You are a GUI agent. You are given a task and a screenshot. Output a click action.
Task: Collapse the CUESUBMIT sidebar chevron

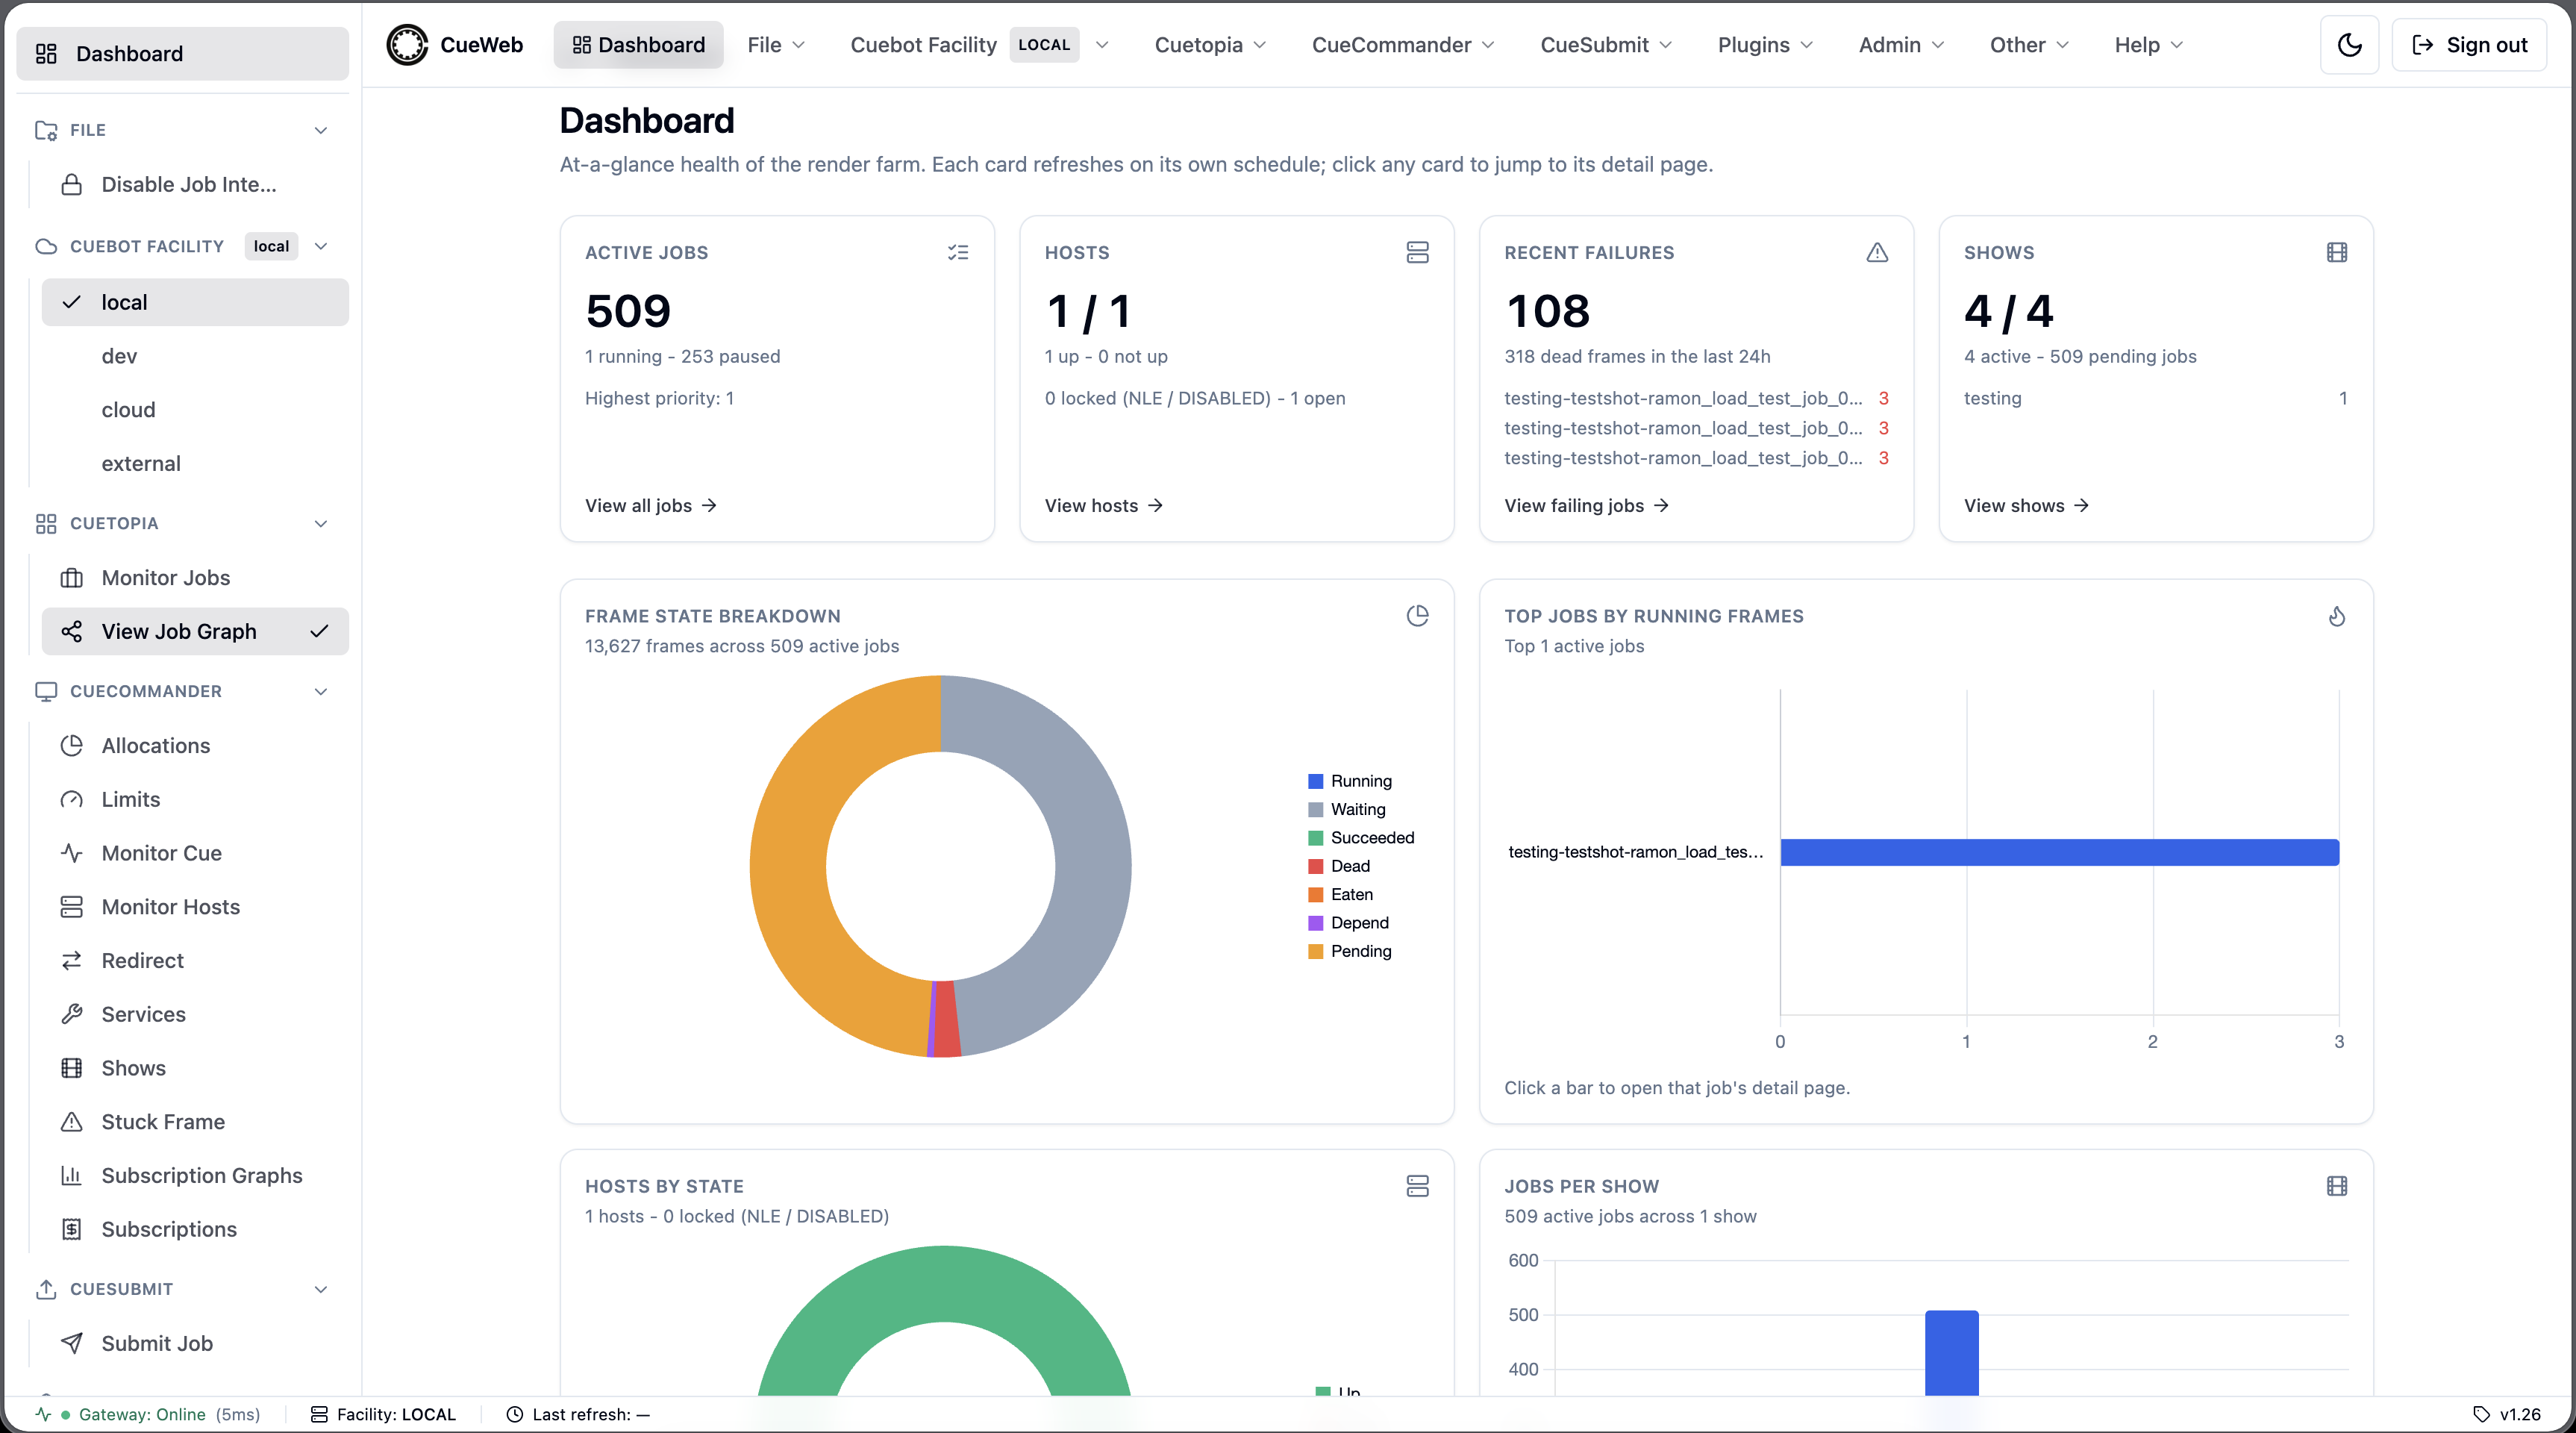321,1289
